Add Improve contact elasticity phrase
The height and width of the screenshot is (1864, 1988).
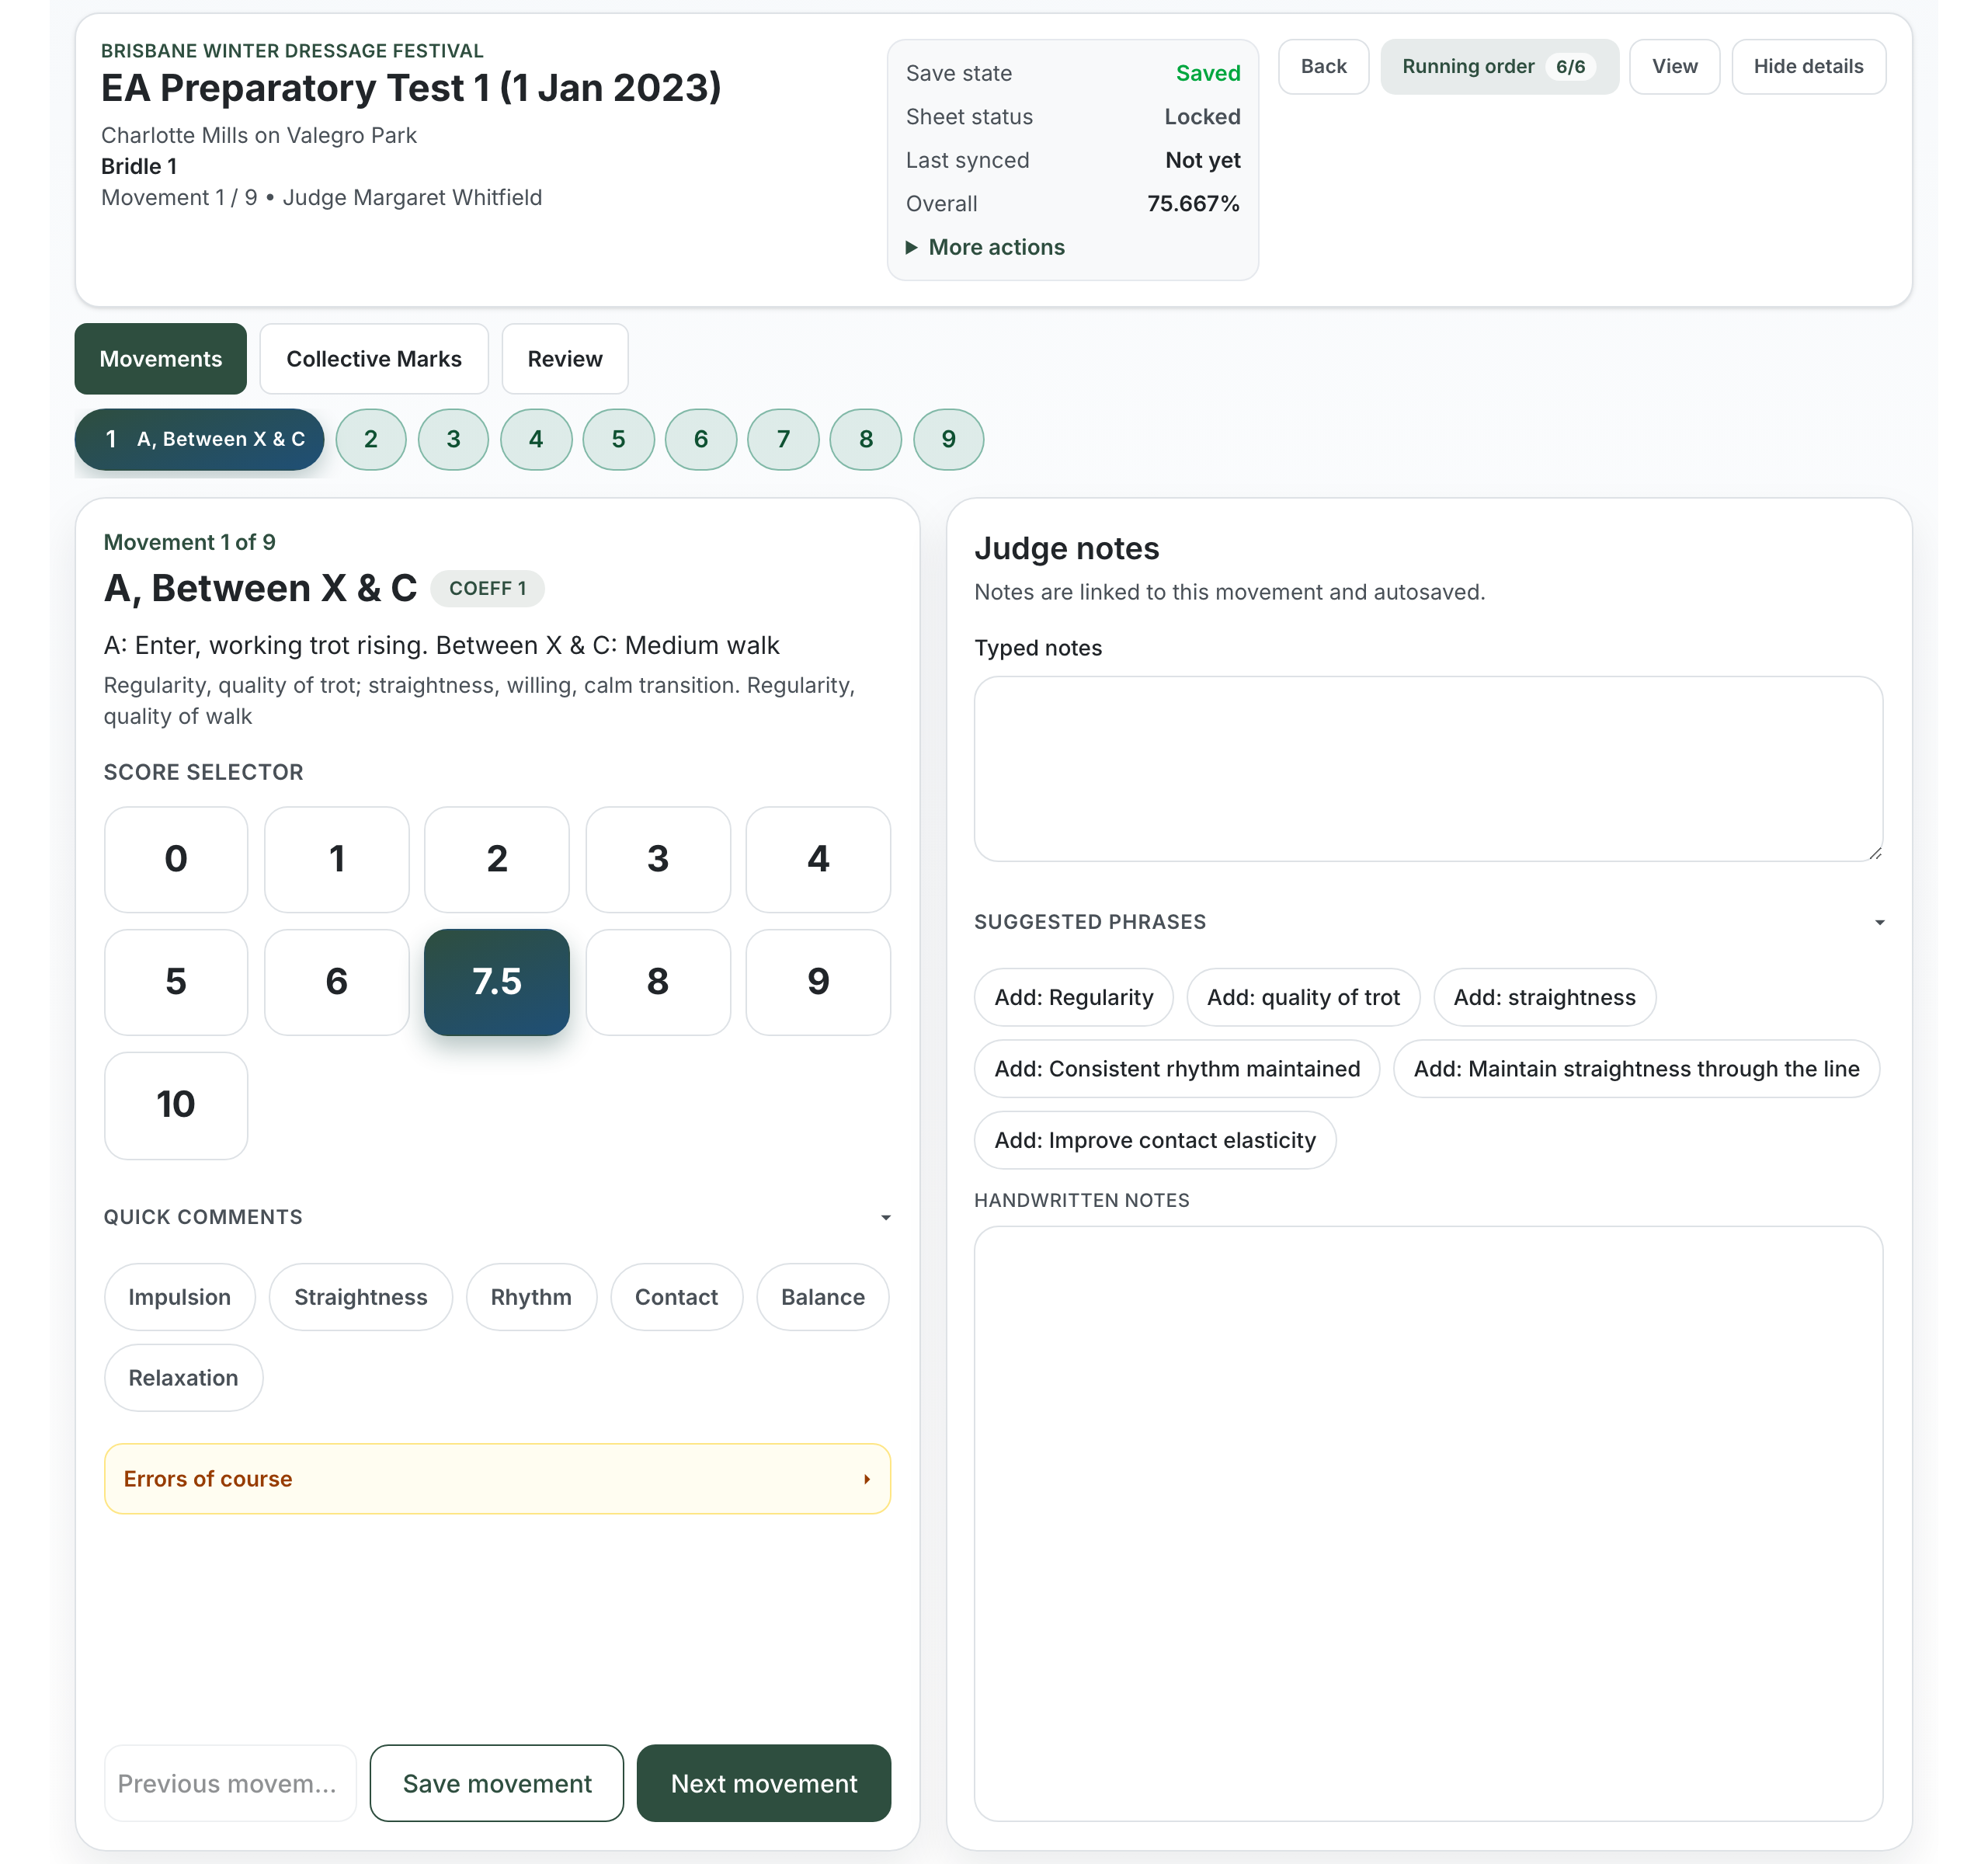tap(1155, 1140)
